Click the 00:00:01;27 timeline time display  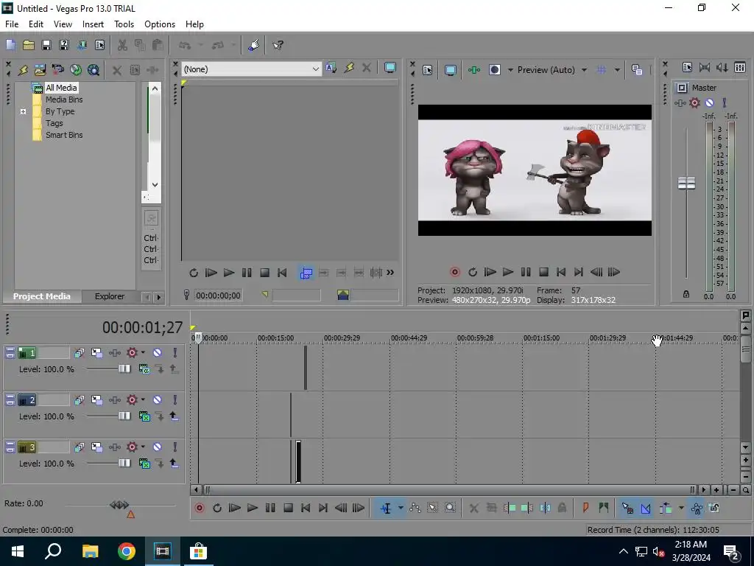click(x=142, y=327)
